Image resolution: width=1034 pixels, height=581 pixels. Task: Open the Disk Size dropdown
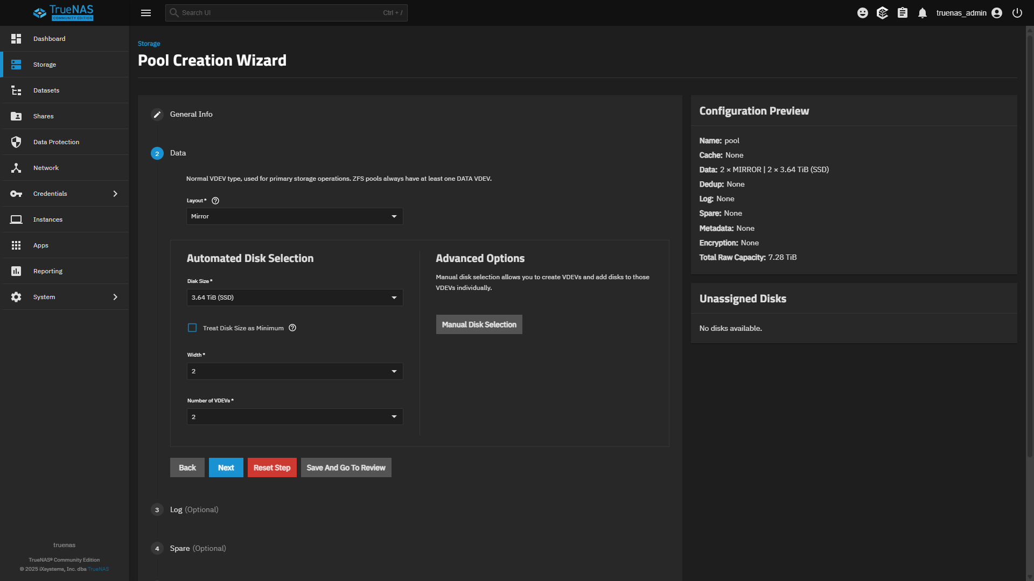pyautogui.click(x=295, y=297)
